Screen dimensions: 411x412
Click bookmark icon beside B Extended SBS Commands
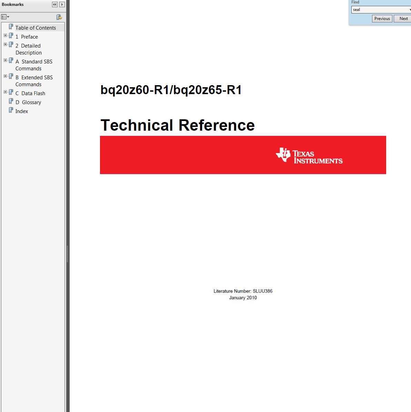11,77
